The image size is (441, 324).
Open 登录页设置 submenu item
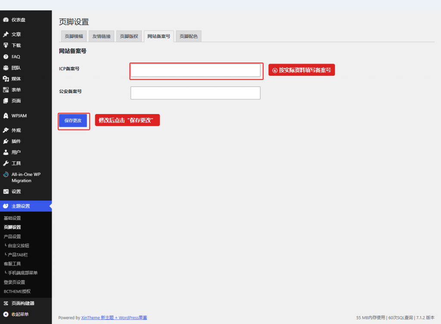pos(14,282)
